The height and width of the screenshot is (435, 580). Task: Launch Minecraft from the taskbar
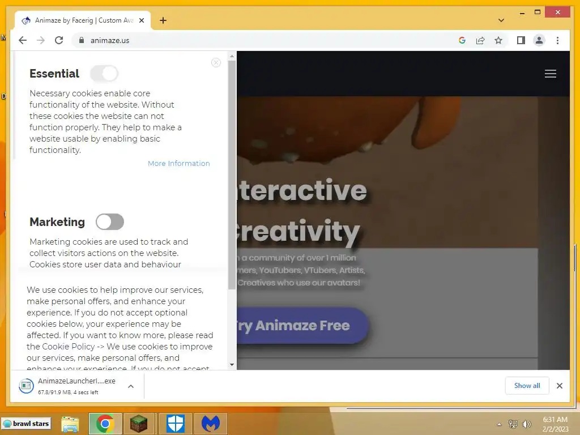pyautogui.click(x=138, y=424)
